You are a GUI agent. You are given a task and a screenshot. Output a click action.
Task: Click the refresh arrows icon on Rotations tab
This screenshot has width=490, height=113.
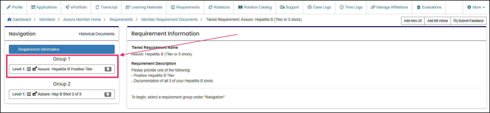coord(210,7)
